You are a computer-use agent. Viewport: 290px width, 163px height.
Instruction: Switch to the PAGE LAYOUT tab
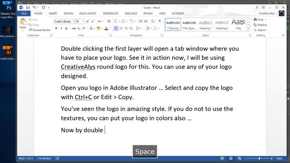pos(88,14)
